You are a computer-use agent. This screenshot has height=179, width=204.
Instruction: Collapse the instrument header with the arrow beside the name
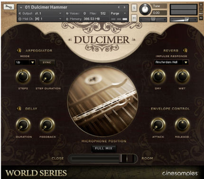coord(21,8)
